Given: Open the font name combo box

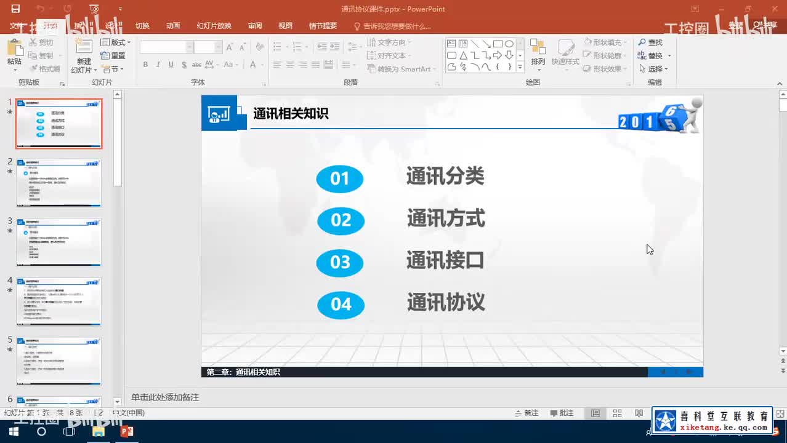Looking at the screenshot, I should (x=167, y=47).
